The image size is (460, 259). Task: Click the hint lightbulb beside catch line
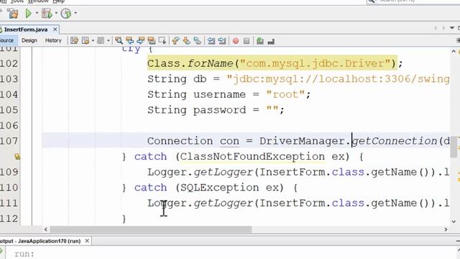coord(17,156)
